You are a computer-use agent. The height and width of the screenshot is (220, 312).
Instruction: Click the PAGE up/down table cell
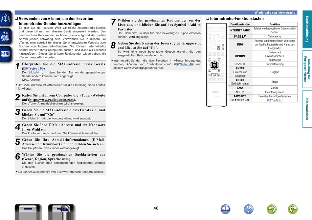pos(240,36)
